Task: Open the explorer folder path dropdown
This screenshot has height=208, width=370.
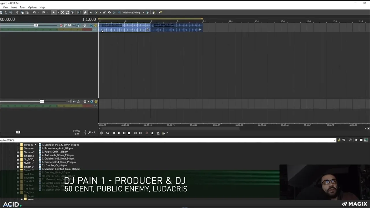Action: [335, 140]
